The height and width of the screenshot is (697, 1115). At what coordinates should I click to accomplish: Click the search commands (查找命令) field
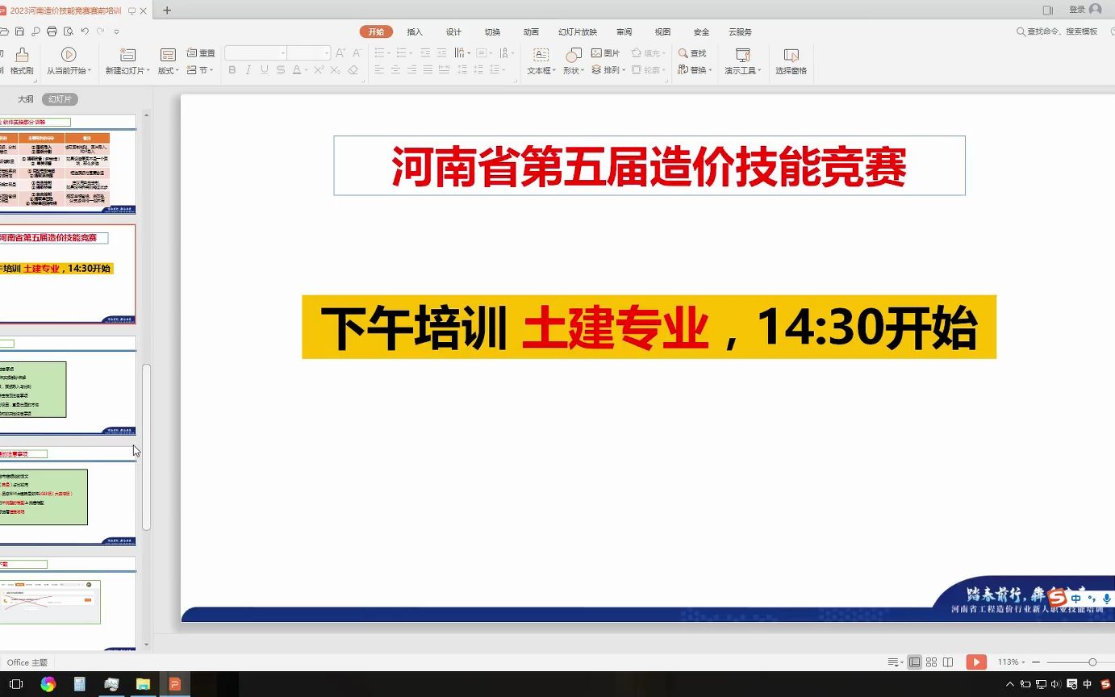pos(1058,31)
